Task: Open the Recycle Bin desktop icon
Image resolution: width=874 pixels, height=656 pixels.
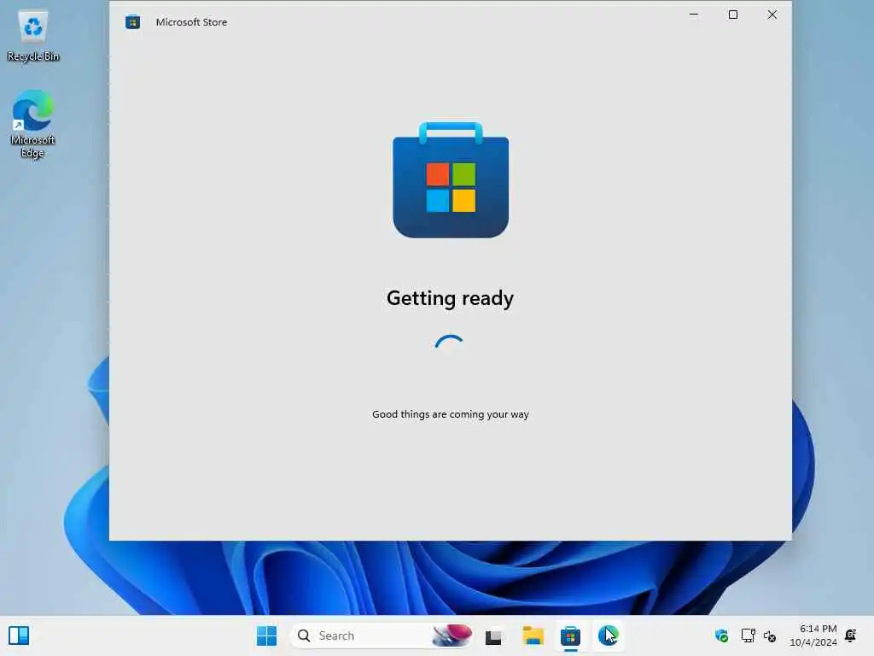Action: coord(33,36)
